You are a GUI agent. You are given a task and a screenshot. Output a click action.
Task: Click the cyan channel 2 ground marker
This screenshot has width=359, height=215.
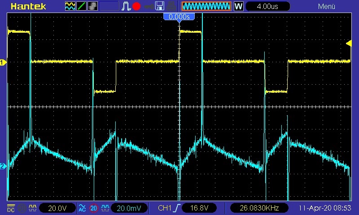coord(3,166)
